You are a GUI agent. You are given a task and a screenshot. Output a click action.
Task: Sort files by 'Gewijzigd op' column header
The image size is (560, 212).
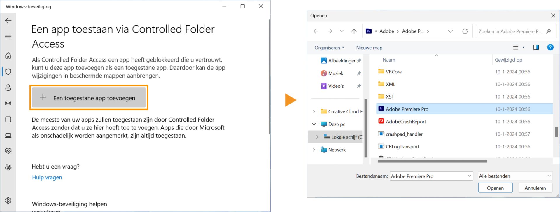tap(508, 60)
